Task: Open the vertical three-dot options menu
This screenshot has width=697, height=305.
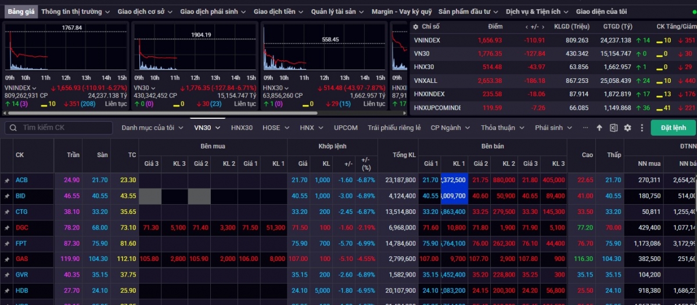Action: (642, 128)
